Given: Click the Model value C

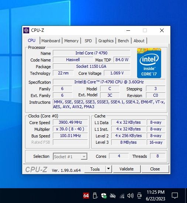Looking at the screenshot, I should tap(110, 89).
